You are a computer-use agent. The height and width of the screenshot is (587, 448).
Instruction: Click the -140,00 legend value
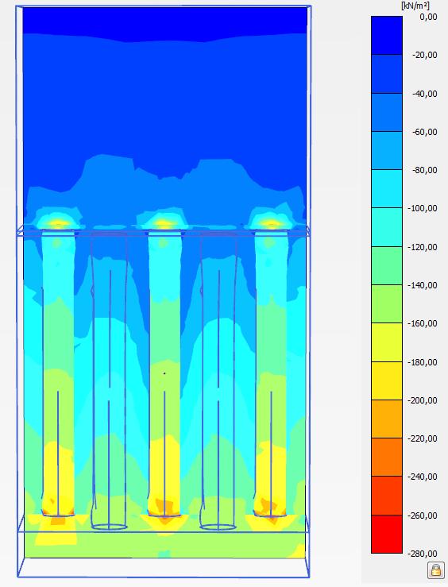[422, 285]
